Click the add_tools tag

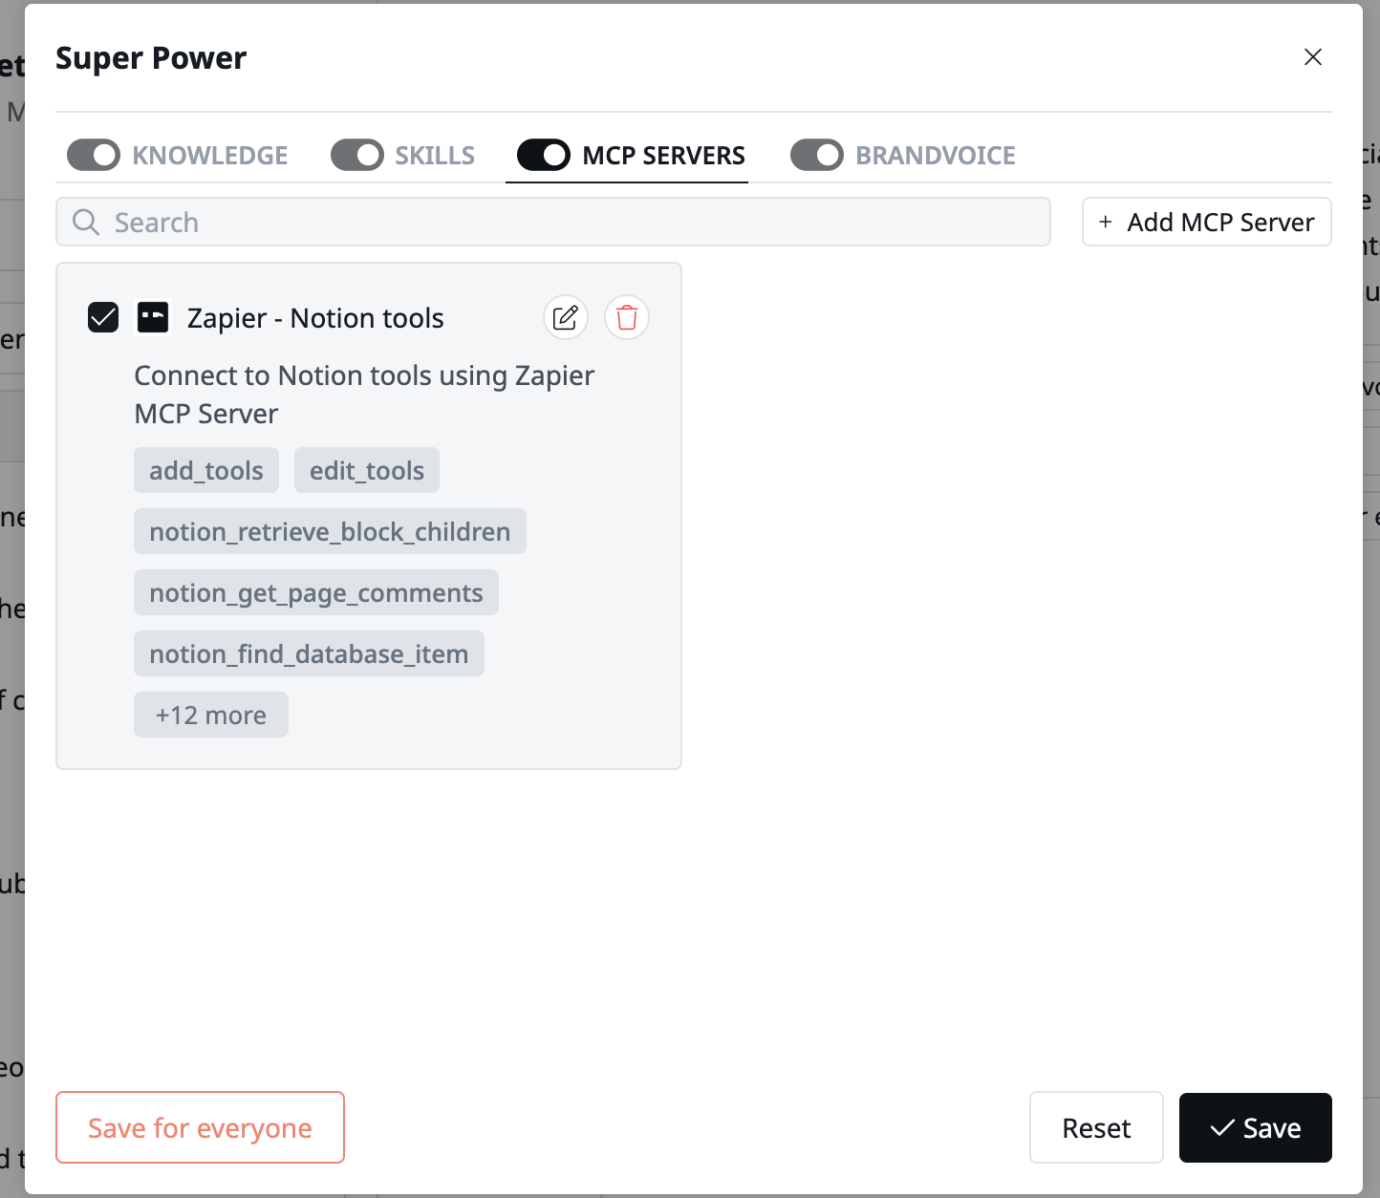(206, 470)
